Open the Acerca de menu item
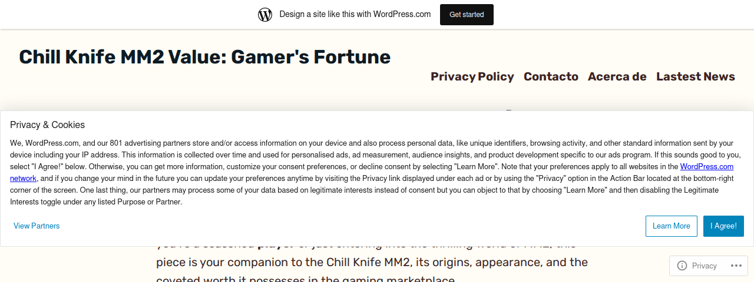 (617, 76)
